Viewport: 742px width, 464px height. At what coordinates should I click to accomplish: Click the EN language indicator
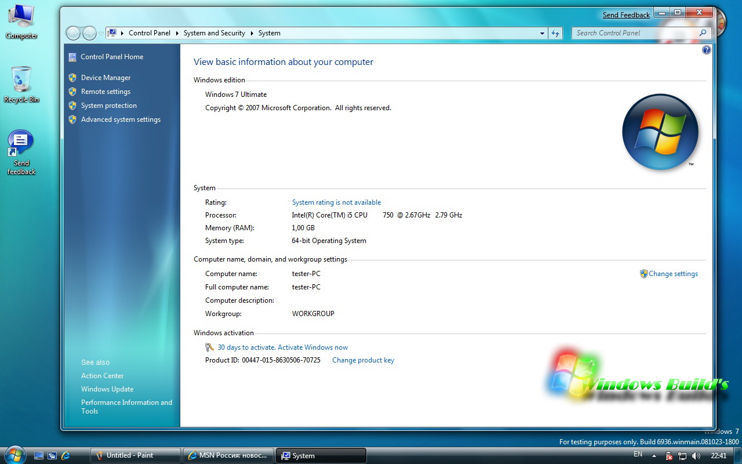638,454
